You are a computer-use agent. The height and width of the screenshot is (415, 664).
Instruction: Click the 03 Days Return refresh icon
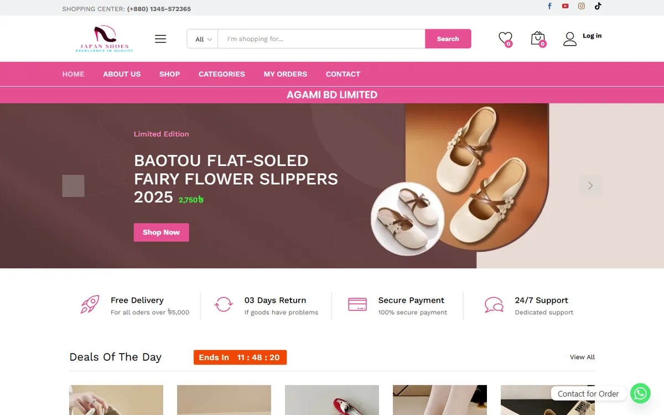pyautogui.click(x=224, y=305)
